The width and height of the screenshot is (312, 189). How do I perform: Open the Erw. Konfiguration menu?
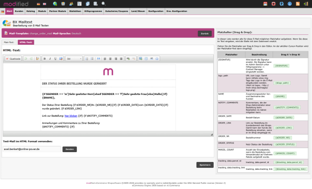click(x=177, y=11)
